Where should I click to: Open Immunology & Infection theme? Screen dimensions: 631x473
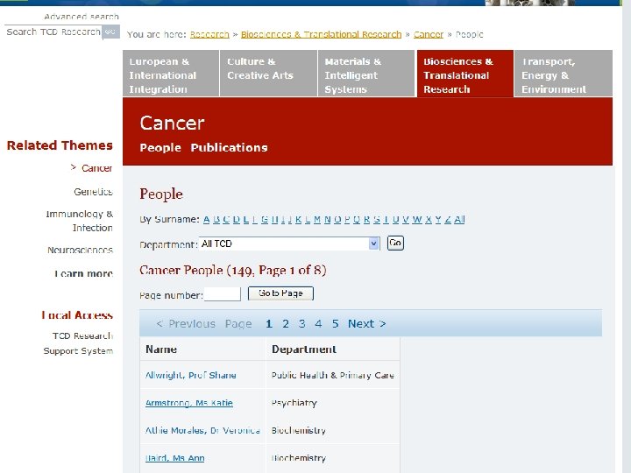(79, 221)
